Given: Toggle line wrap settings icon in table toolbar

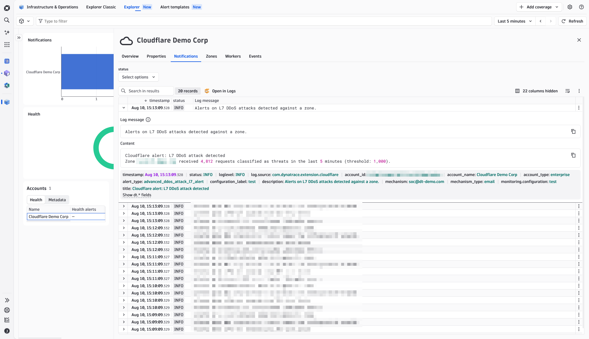Looking at the screenshot, I should point(568,91).
